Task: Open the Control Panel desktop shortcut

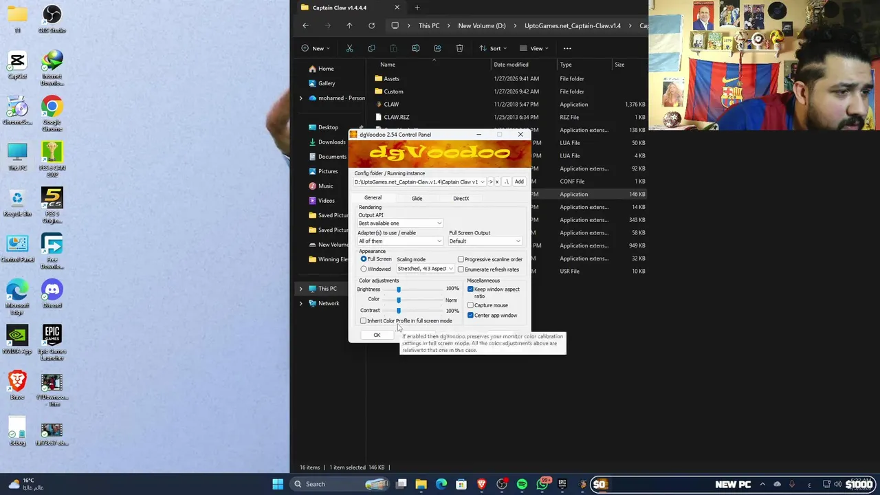Action: (x=17, y=248)
